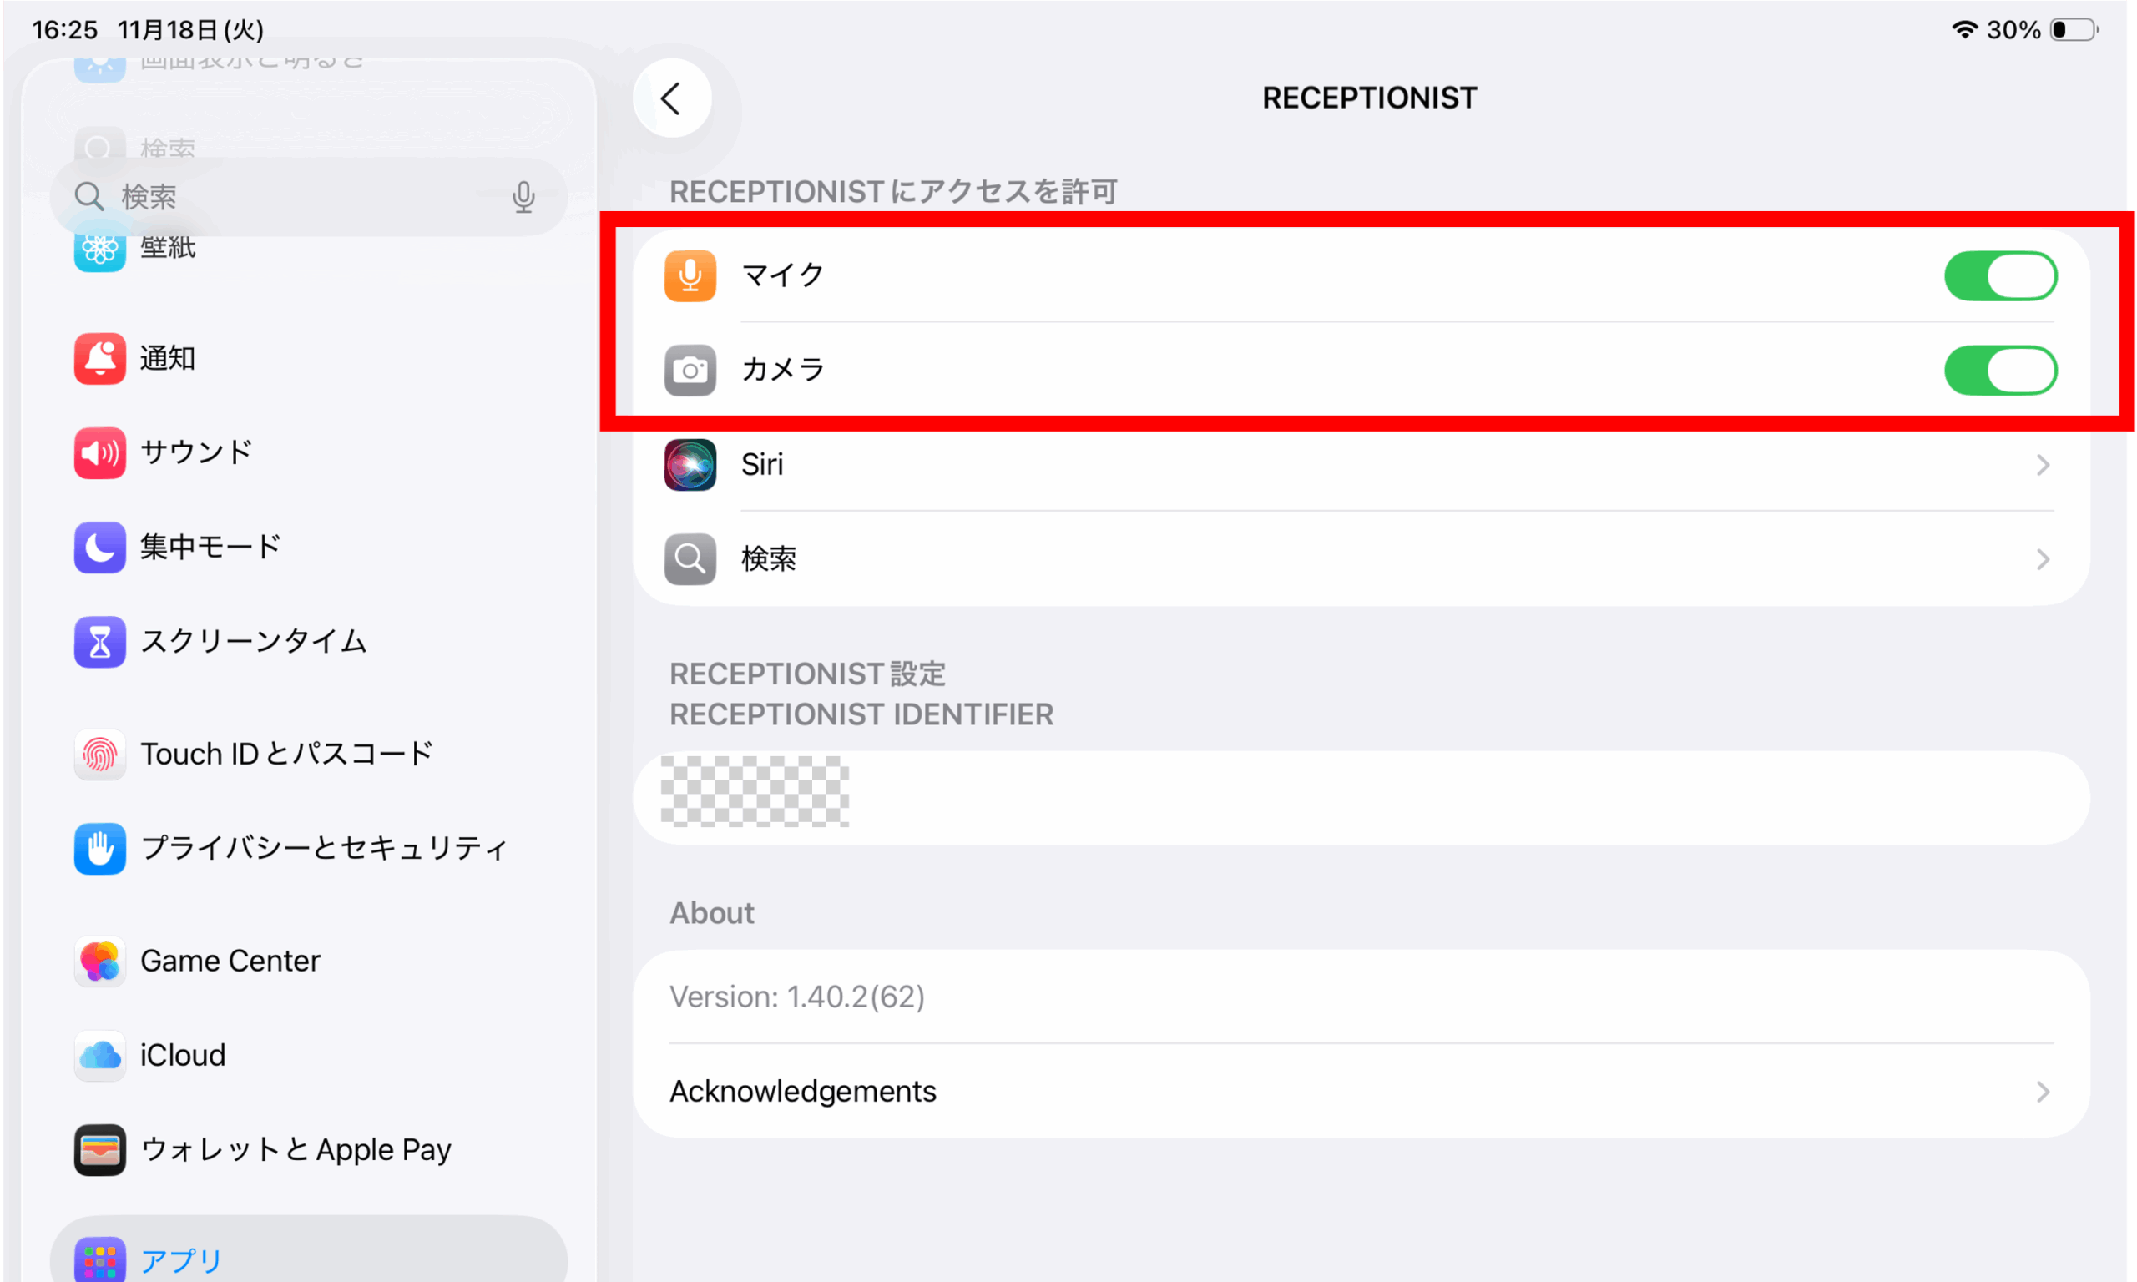Viewport: 2137px width, 1282px height.
Task: Expand the 検索 search row chevron
Action: (2043, 560)
